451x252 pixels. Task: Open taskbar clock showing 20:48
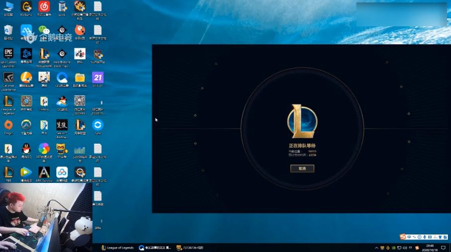[x=430, y=248]
